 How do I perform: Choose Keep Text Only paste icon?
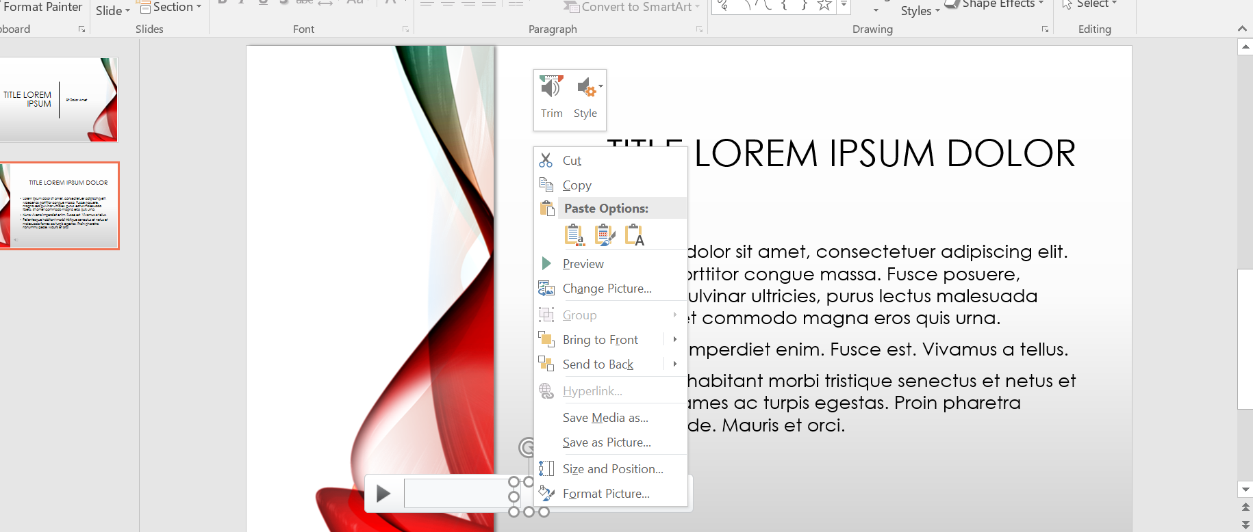click(x=634, y=235)
